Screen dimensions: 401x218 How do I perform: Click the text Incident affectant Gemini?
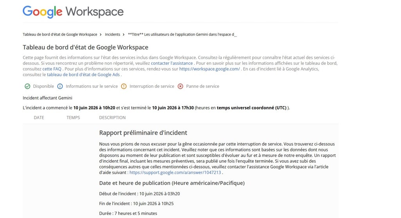pos(47,98)
